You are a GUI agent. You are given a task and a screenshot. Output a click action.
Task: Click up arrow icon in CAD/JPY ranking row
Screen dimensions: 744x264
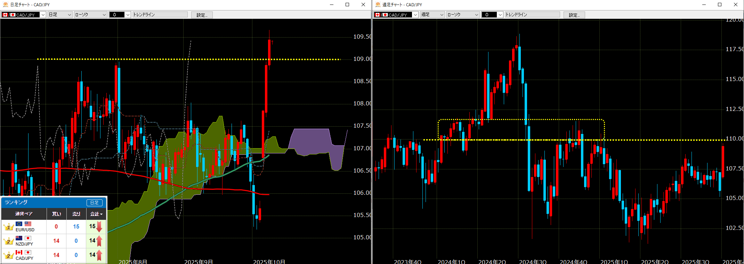99,255
